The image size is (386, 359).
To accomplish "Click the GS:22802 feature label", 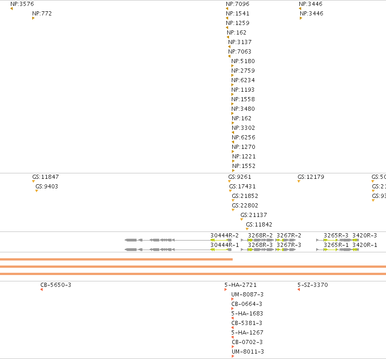I will [x=245, y=206].
